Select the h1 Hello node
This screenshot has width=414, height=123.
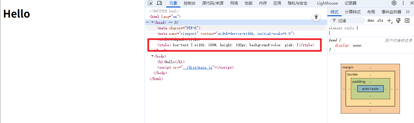[171, 62]
